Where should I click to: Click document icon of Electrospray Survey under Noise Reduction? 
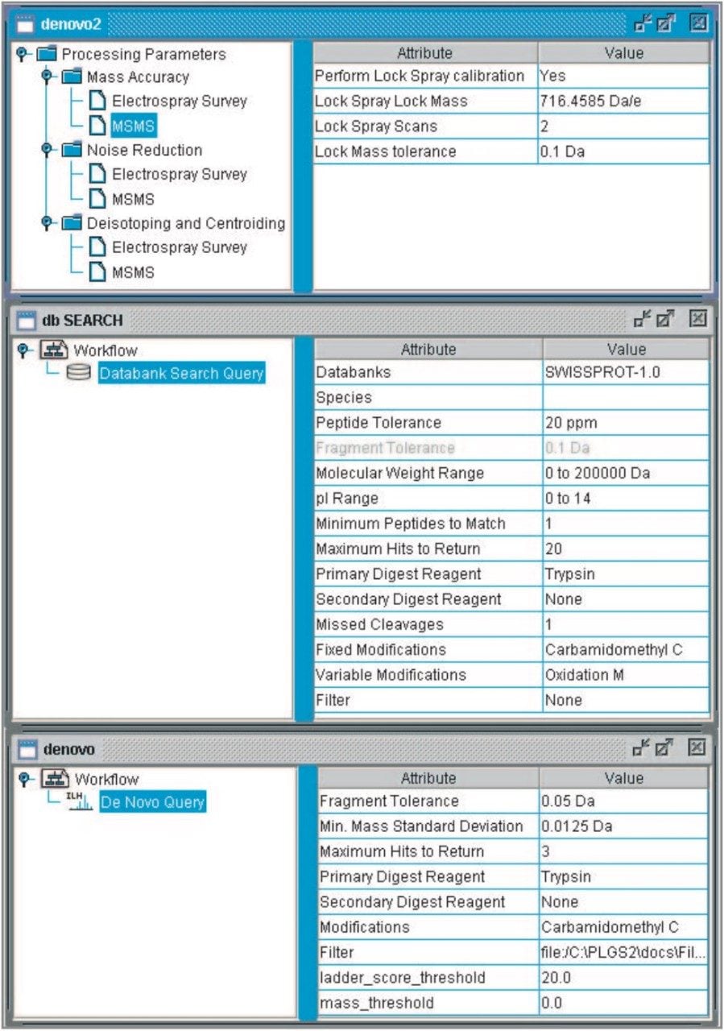coord(97,174)
